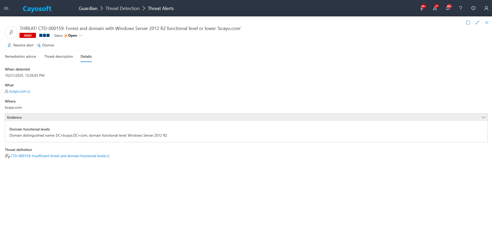Open threat alerts lightning icon with 99+ badge
Image resolution: width=492 pixels, height=233 pixels.
click(422, 8)
